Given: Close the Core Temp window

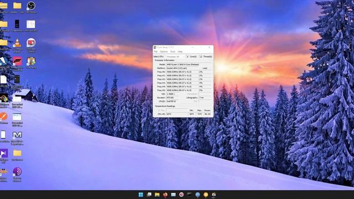Looking at the screenshot, I should point(209,48).
